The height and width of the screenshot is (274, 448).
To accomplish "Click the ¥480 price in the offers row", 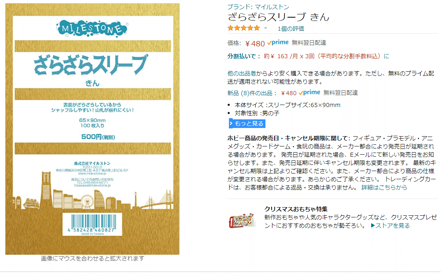I will pos(288,93).
